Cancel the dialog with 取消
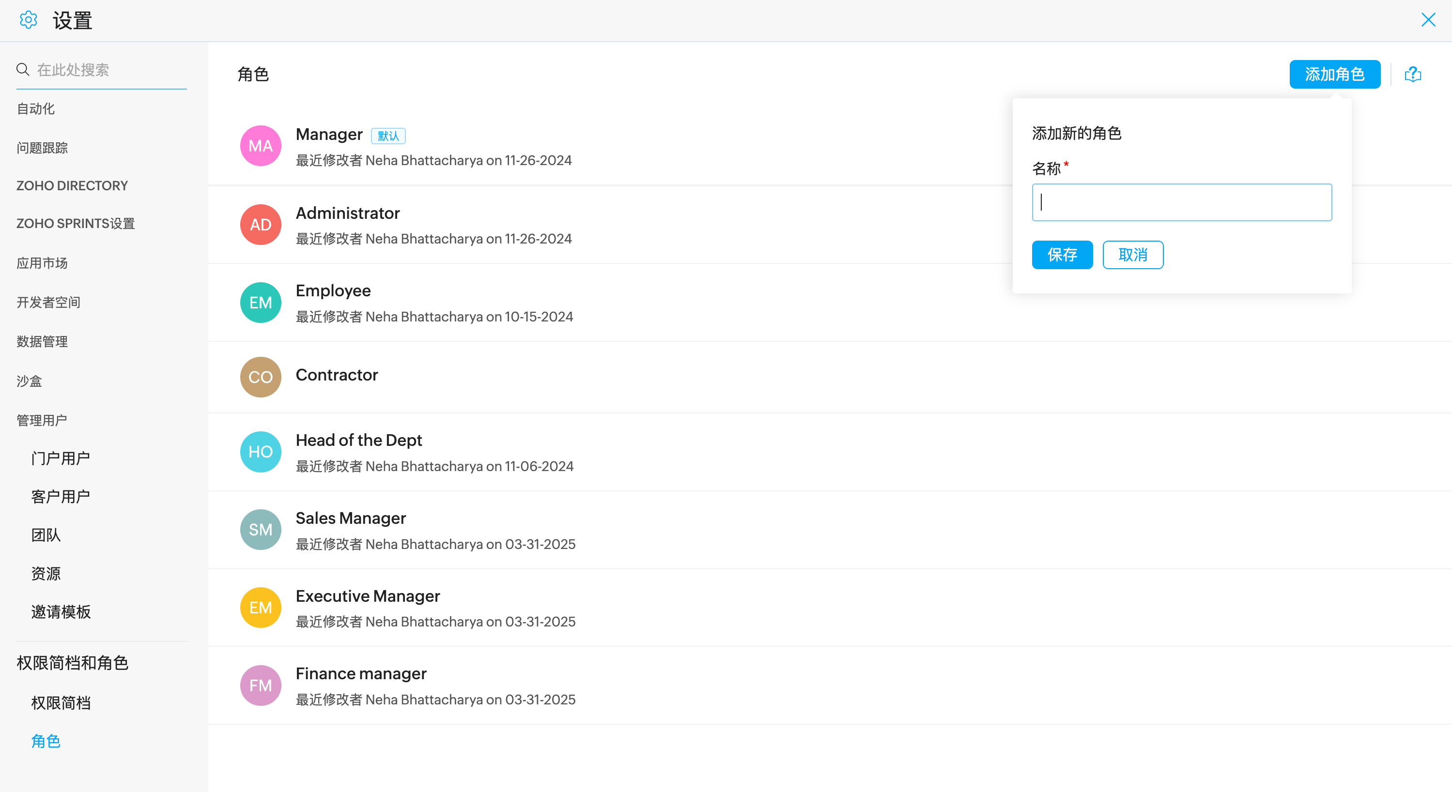 [1132, 255]
